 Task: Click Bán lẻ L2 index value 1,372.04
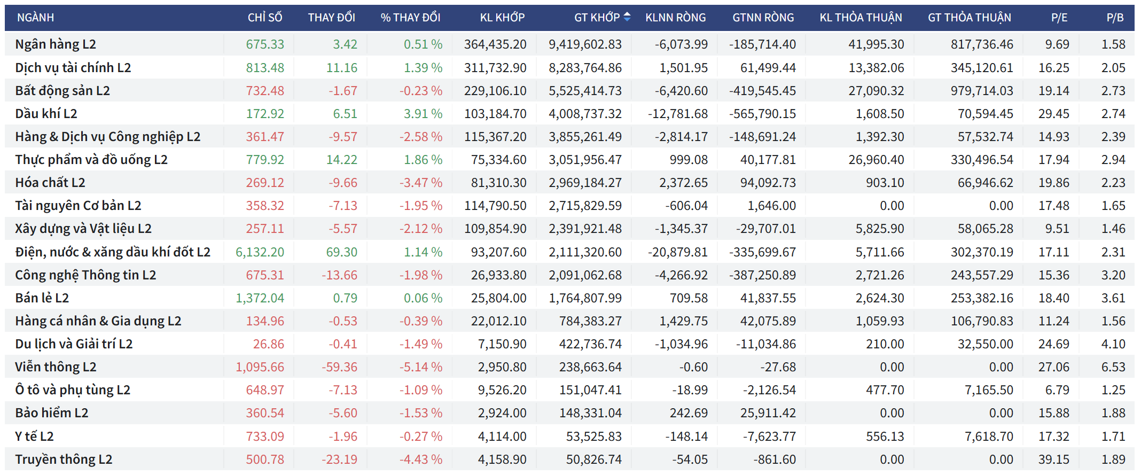click(260, 298)
